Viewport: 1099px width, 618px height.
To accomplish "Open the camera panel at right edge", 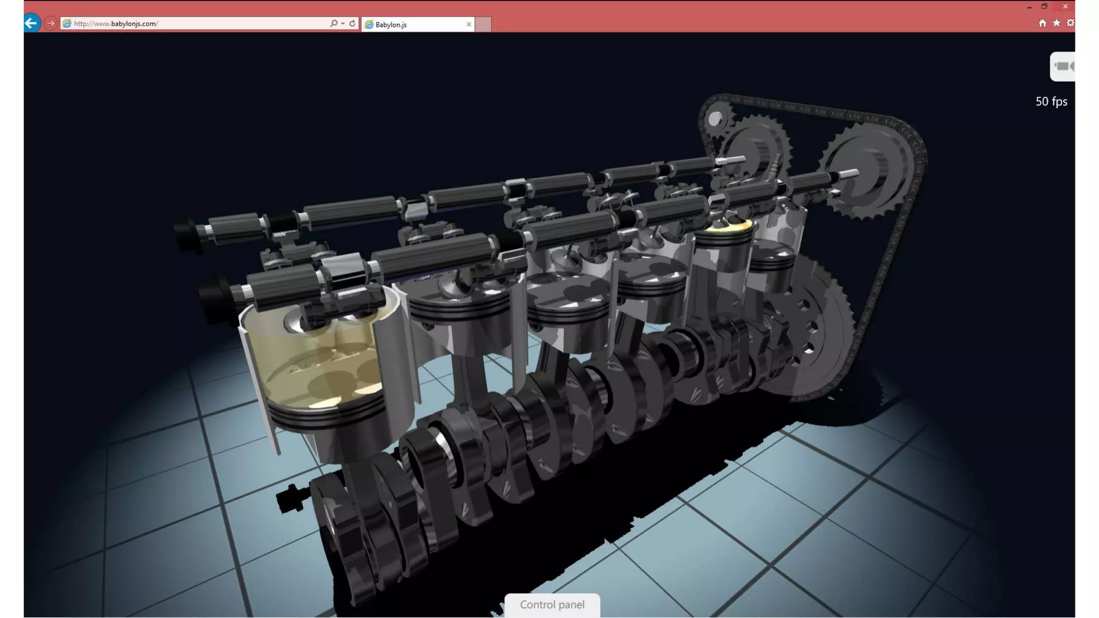I will click(1063, 67).
